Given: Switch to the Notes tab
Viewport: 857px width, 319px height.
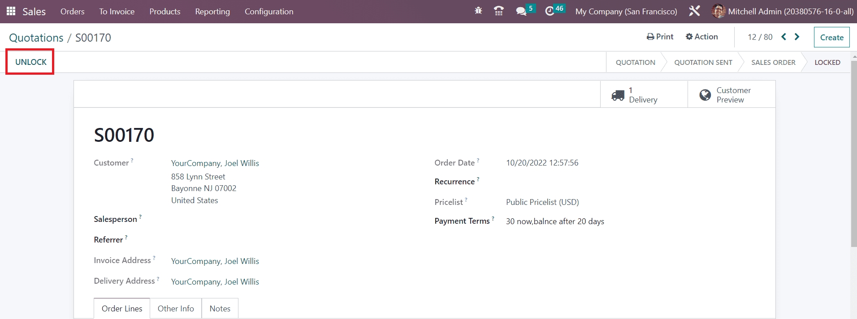Looking at the screenshot, I should click(x=220, y=308).
